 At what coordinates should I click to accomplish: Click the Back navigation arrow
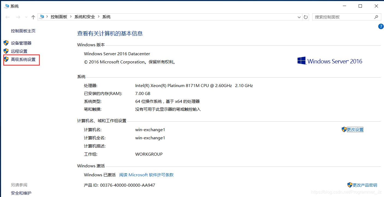[8, 17]
